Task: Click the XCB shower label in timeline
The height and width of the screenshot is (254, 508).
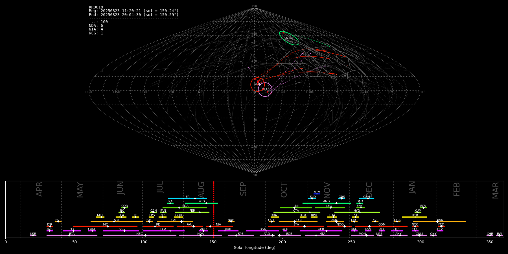Action: pos(415,215)
